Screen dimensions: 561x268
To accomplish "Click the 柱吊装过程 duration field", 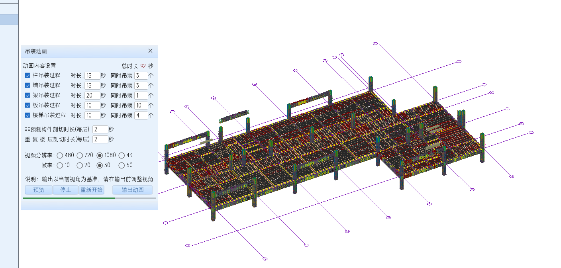I will [92, 76].
